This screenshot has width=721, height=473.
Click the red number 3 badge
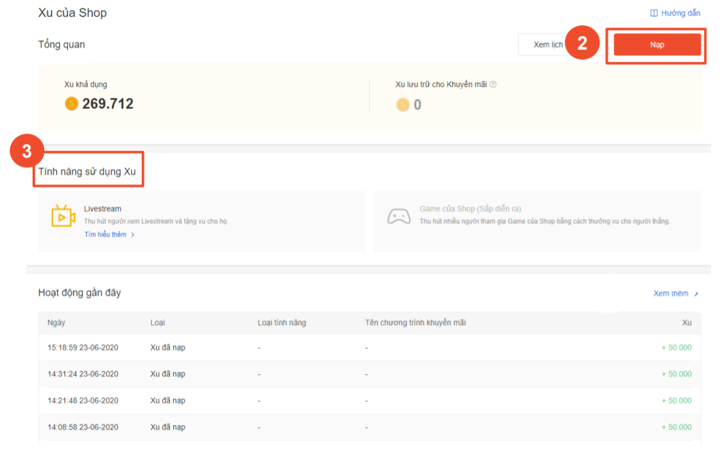click(26, 151)
